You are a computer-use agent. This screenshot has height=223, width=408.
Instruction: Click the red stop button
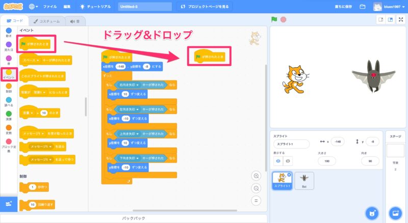(x=283, y=20)
